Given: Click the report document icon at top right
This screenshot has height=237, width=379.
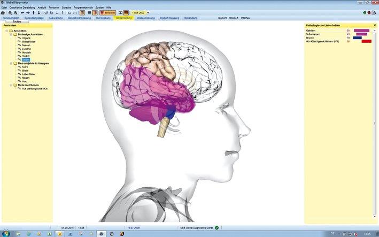Looking at the screenshot, I should click(375, 12).
